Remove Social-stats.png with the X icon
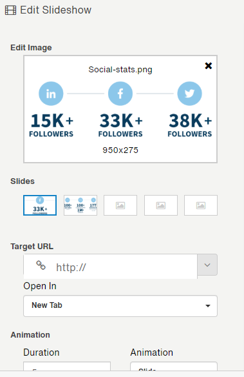The height and width of the screenshot is (377, 244). click(x=209, y=66)
